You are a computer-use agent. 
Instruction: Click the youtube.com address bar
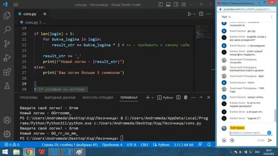pos(247,9)
